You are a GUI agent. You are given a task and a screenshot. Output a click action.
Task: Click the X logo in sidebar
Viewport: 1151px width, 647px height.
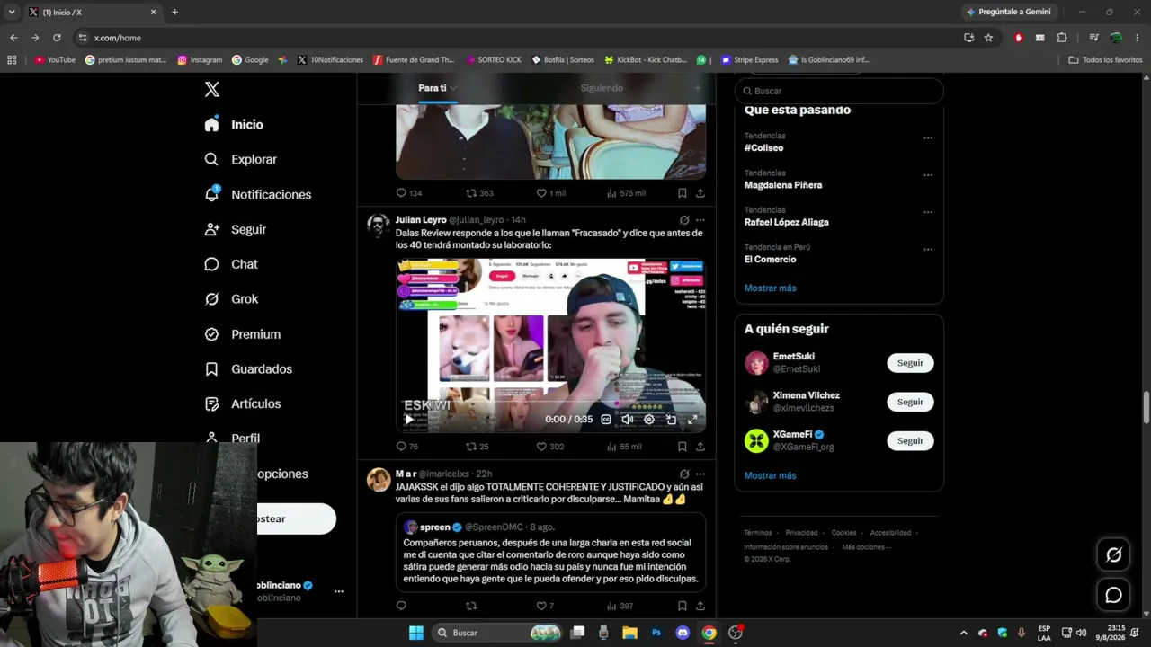212,89
